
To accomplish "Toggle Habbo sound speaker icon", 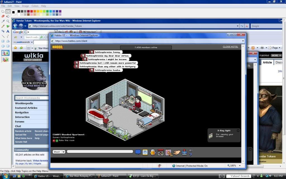I will [x=191, y=150].
